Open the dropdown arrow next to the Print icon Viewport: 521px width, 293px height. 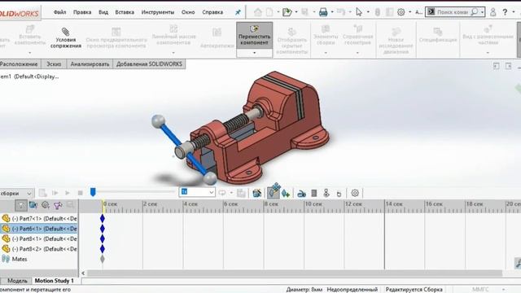(x=332, y=12)
